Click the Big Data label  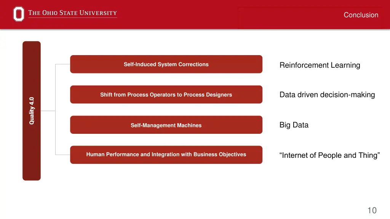tap(294, 125)
